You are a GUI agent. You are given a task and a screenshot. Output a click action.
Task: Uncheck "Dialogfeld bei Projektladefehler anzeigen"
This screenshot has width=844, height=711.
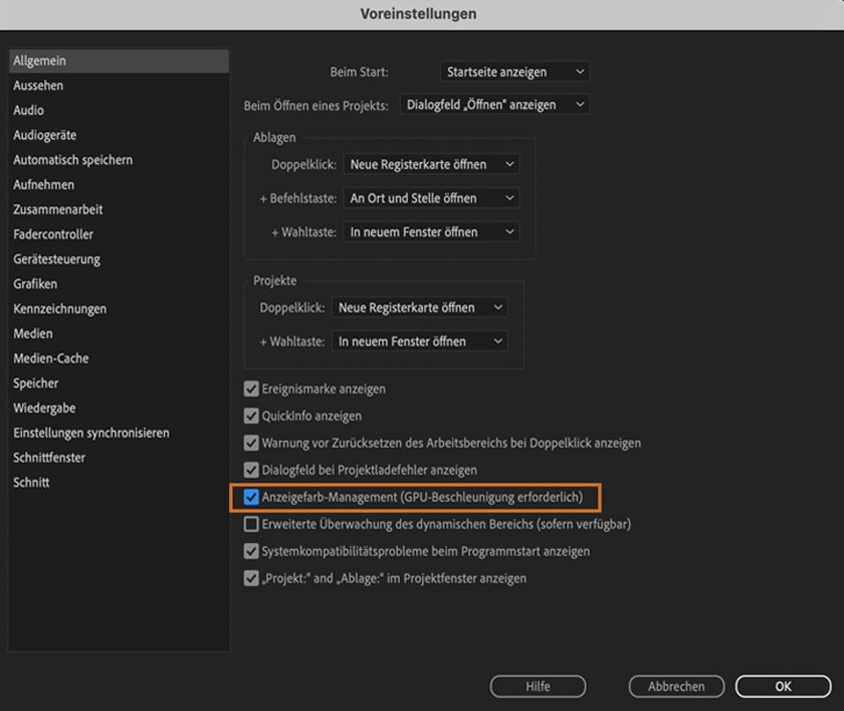[x=250, y=469]
